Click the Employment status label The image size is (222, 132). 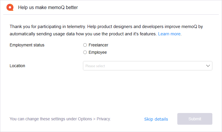[27, 45]
